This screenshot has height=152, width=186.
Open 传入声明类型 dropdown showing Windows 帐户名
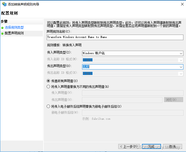133,53
